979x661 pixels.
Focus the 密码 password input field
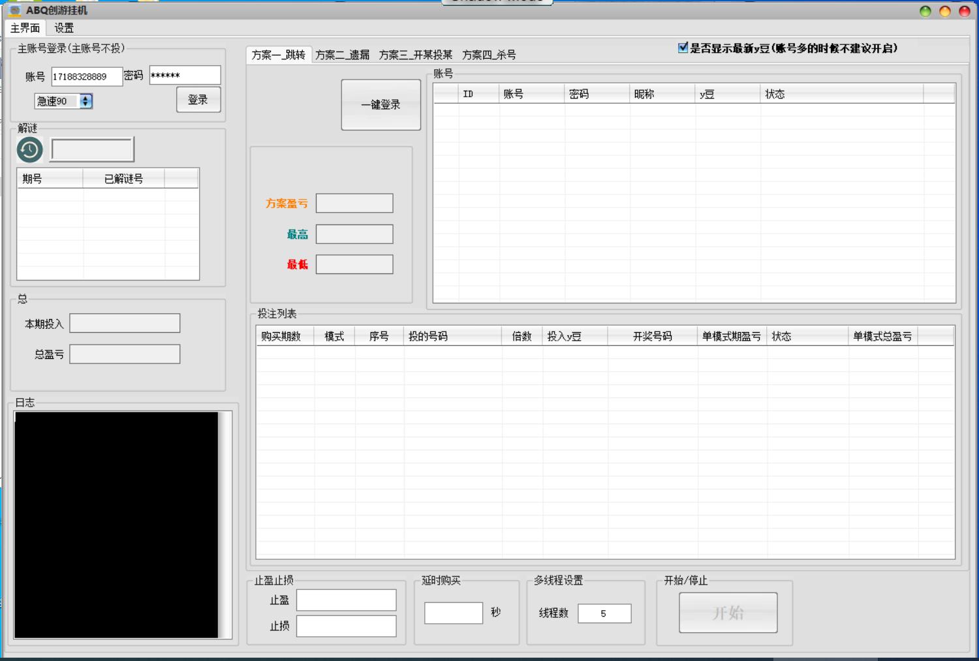[x=185, y=75]
